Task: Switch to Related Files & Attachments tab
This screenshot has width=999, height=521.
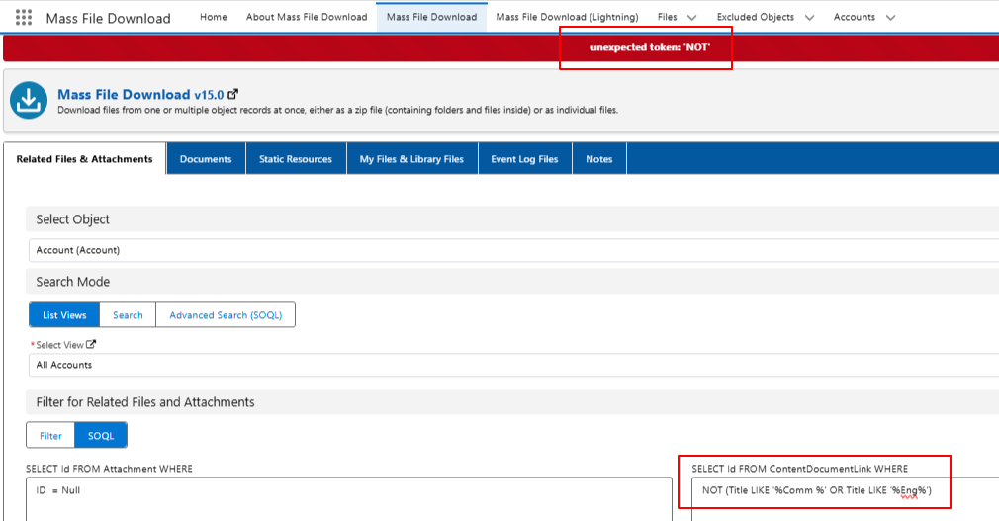Action: 84,159
